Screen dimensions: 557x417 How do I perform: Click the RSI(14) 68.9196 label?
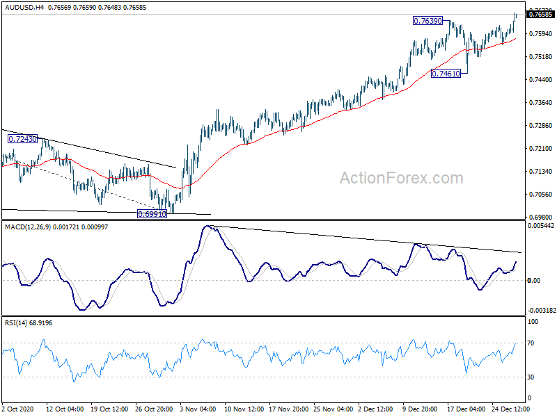click(29, 323)
